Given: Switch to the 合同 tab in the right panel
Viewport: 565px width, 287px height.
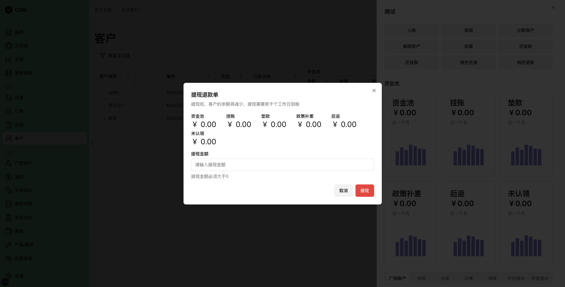Looking at the screenshot, I should coord(421,278).
